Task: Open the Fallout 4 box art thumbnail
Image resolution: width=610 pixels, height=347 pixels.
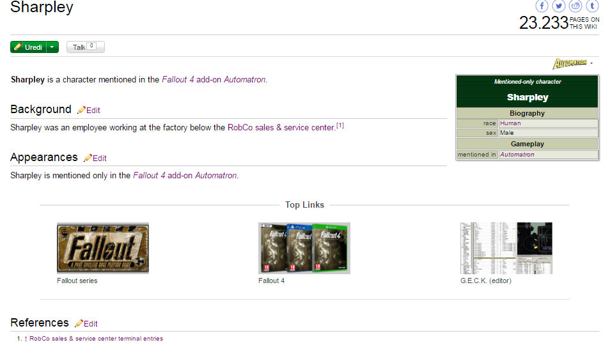Action: pyautogui.click(x=304, y=248)
